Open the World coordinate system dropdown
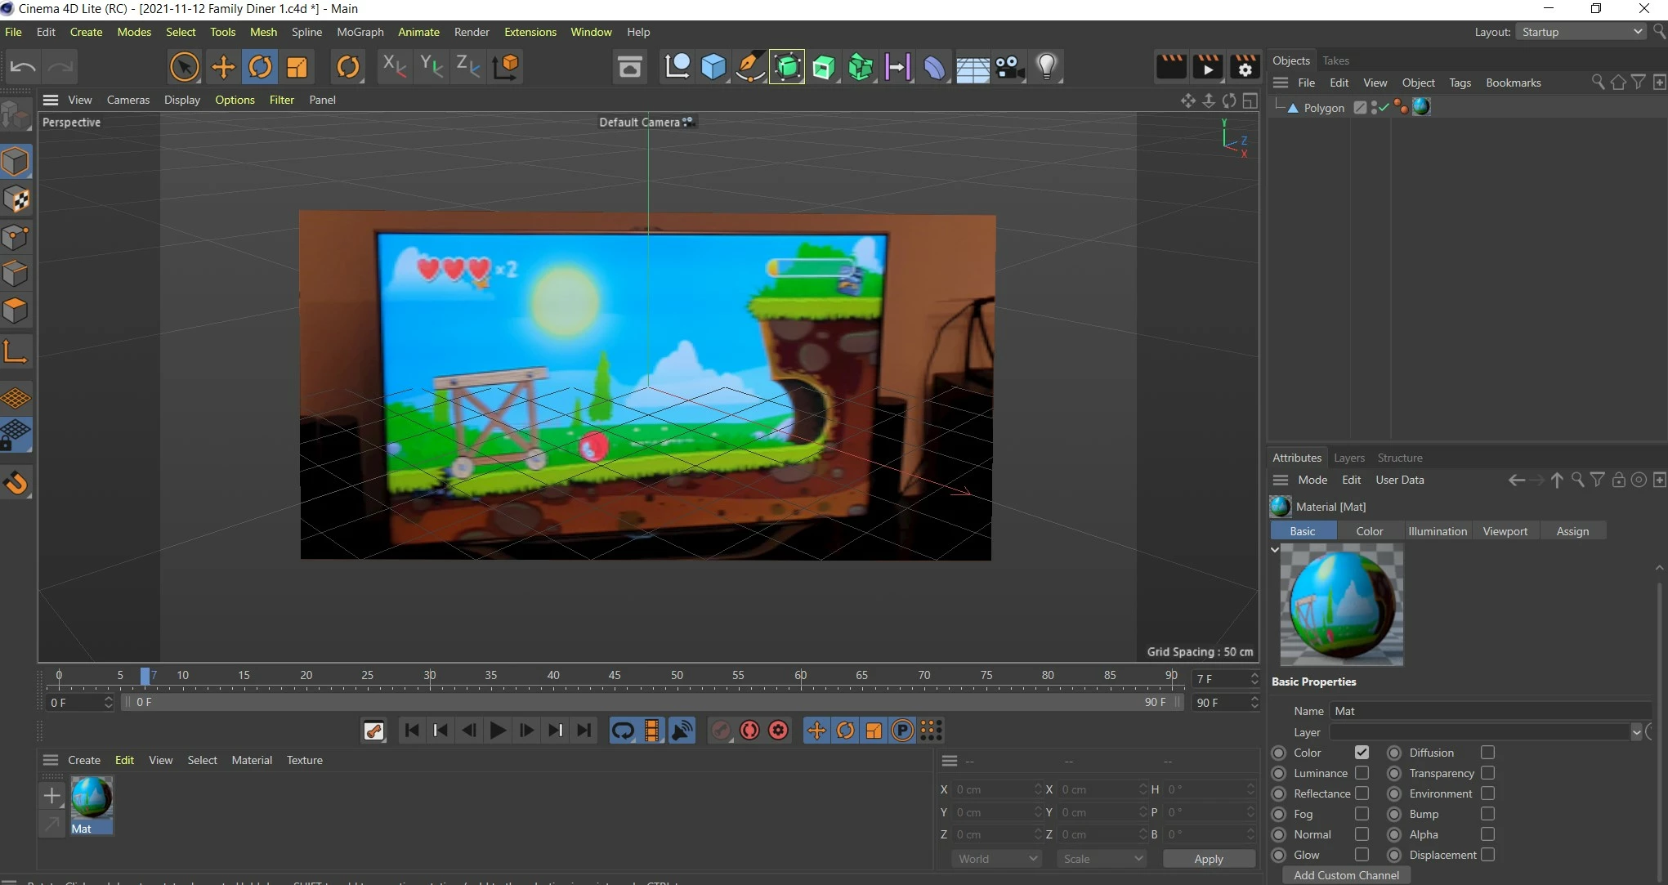The height and width of the screenshot is (885, 1668). click(x=997, y=859)
